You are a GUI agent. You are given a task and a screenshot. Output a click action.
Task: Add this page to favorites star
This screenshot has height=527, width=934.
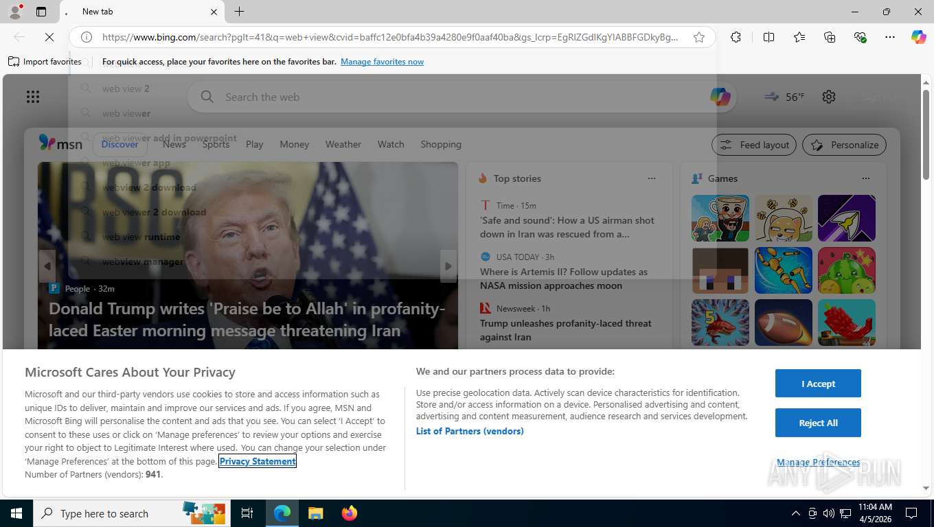[699, 37]
